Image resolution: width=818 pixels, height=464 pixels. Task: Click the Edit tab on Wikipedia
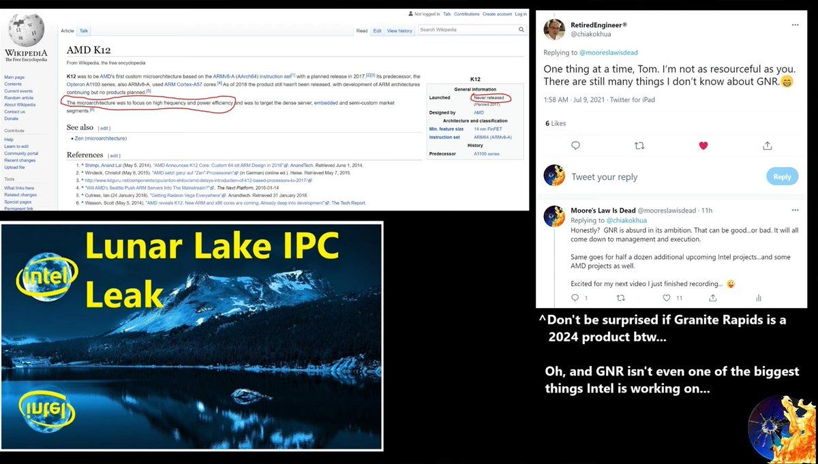pyautogui.click(x=377, y=31)
